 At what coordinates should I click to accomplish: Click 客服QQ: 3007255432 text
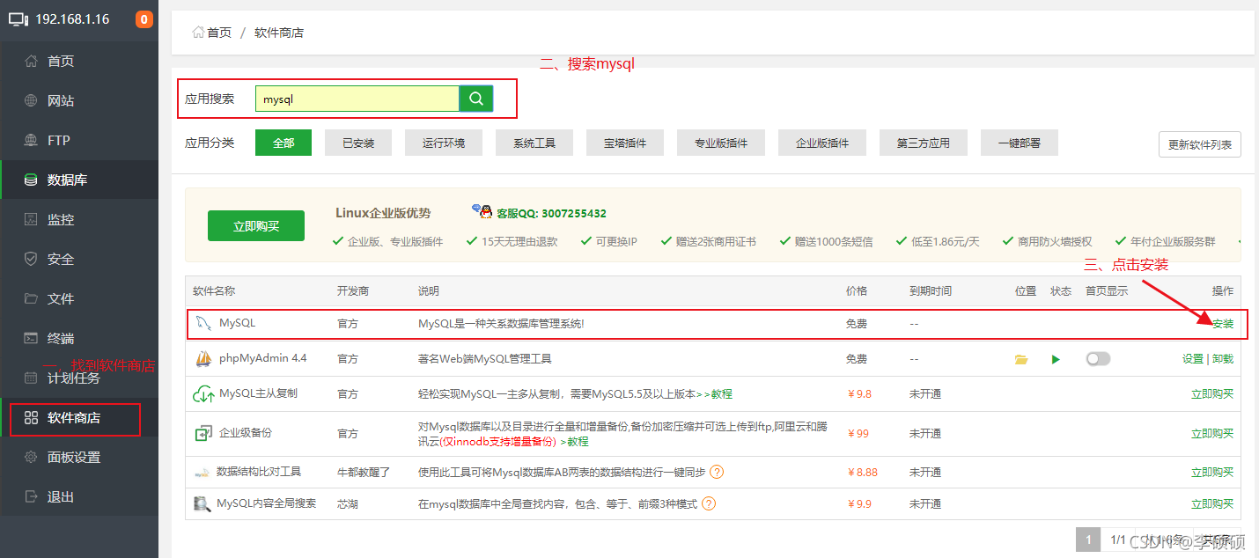point(551,213)
